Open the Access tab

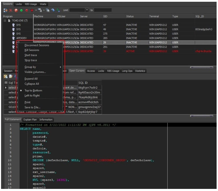point(91,71)
